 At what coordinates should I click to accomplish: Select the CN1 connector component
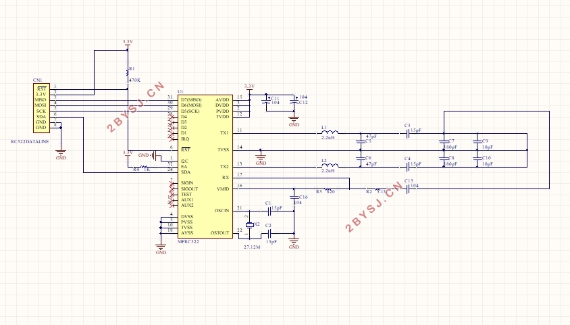(41, 108)
